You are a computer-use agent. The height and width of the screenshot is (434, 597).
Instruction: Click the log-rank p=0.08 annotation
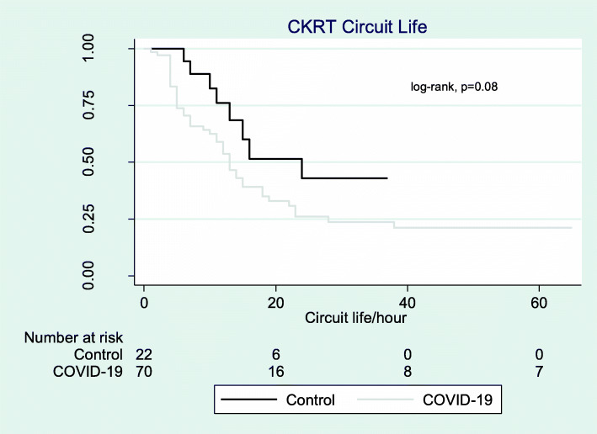(x=455, y=87)
